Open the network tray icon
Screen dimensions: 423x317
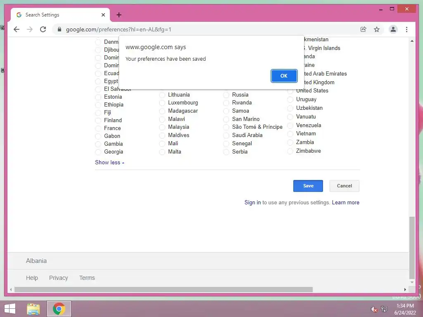coord(384,309)
